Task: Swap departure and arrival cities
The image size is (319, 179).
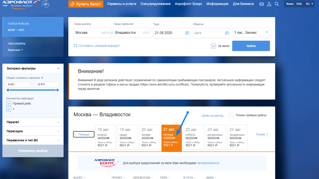Action: coord(112,33)
